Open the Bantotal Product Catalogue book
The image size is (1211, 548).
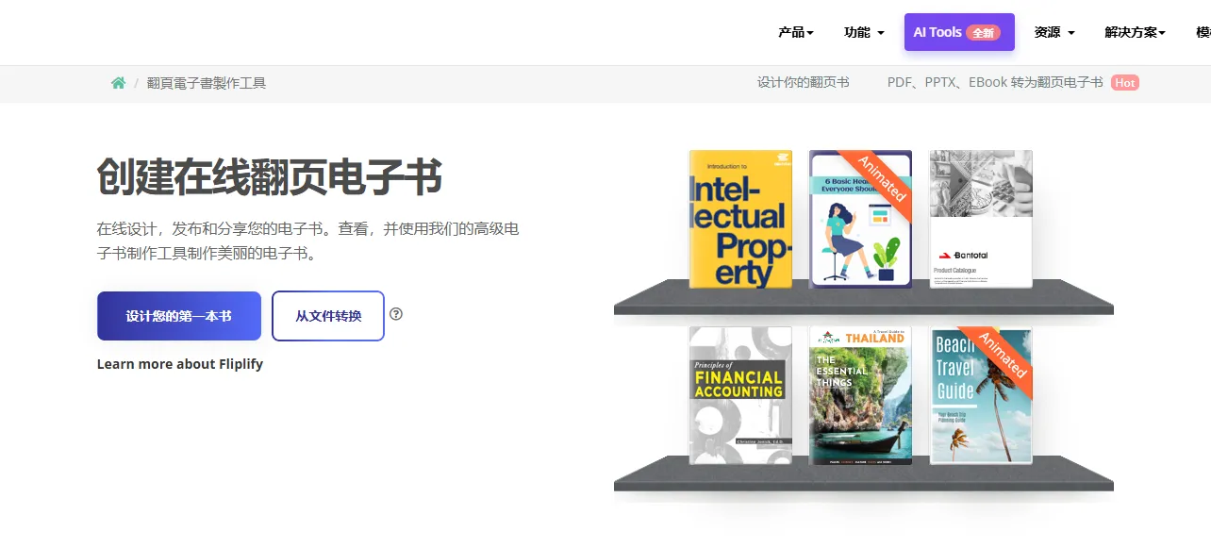[981, 219]
